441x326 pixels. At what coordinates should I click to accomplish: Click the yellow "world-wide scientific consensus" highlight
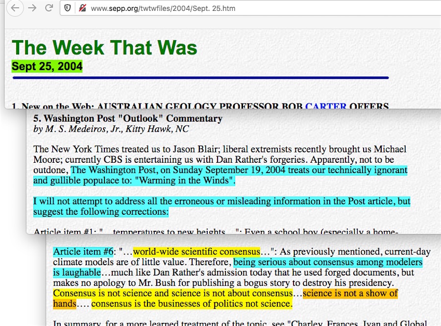point(196,252)
